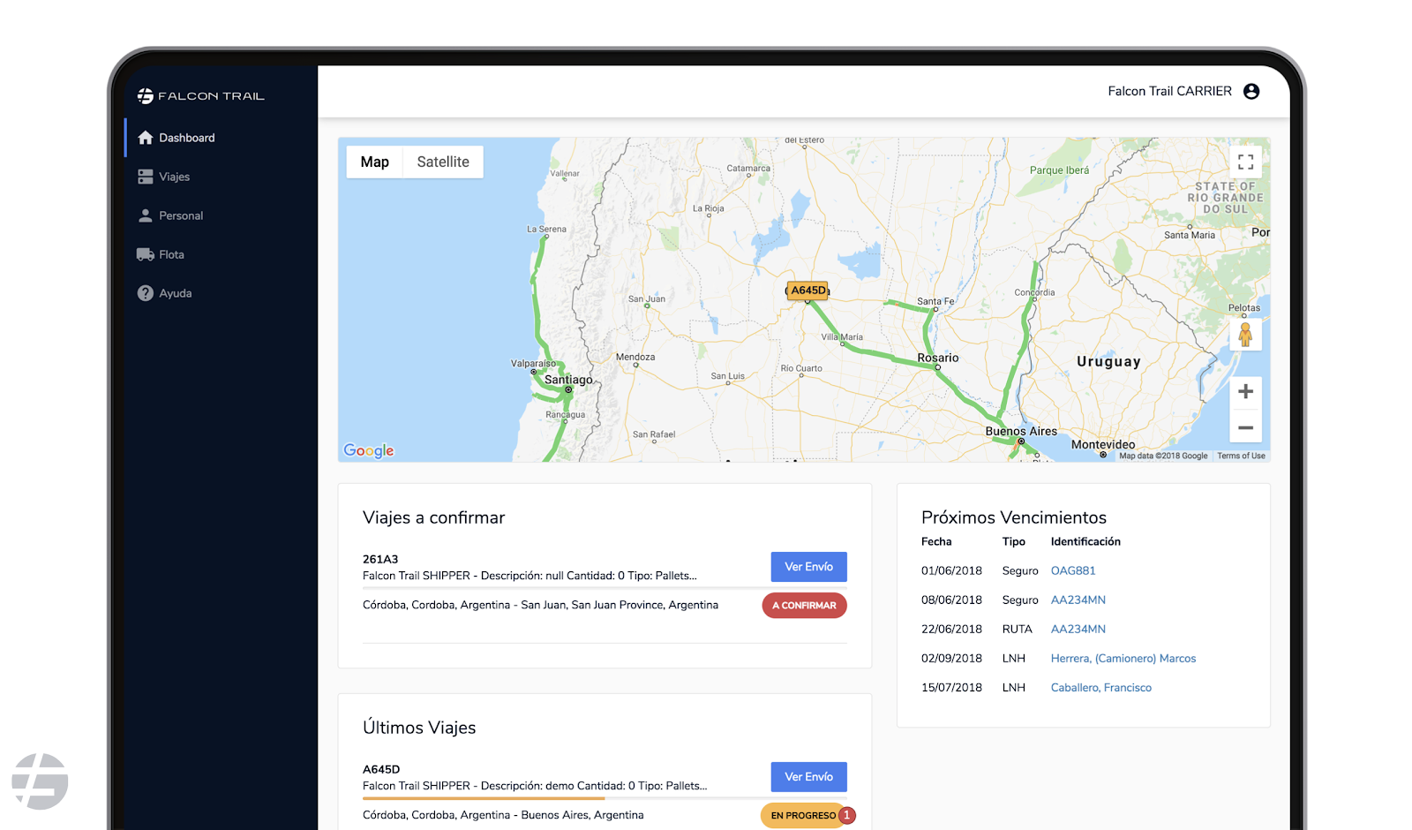
Task: Click the Rosario label on map
Action: (x=938, y=358)
